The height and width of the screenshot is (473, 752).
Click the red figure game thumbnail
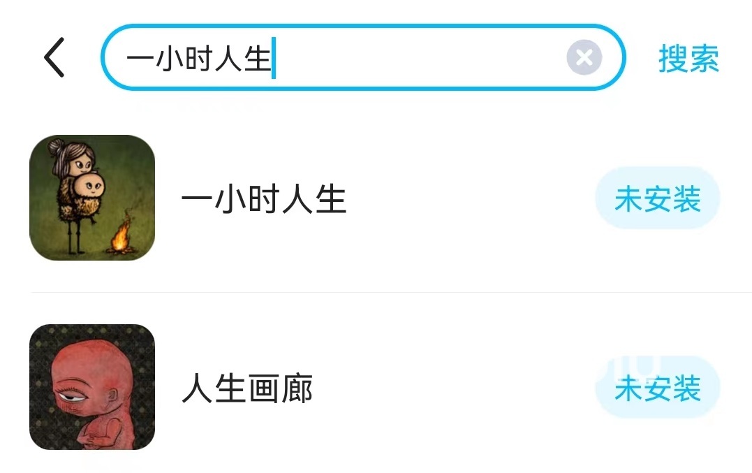tap(92, 387)
